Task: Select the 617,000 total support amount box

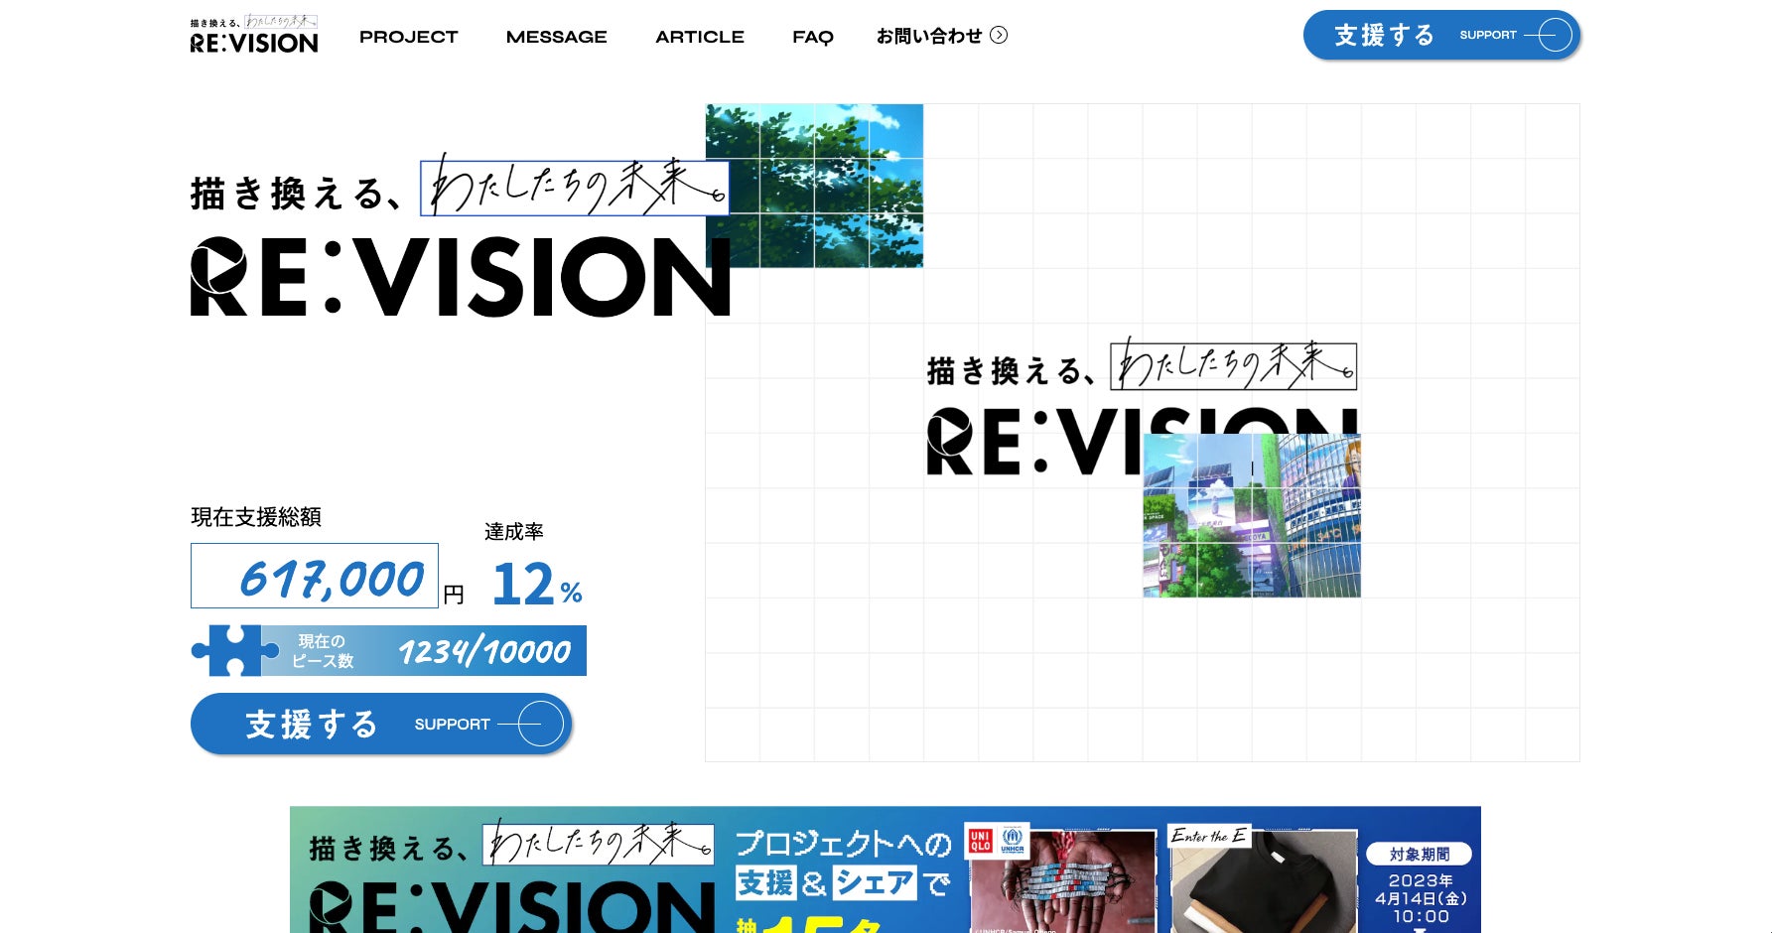Action: 315,576
